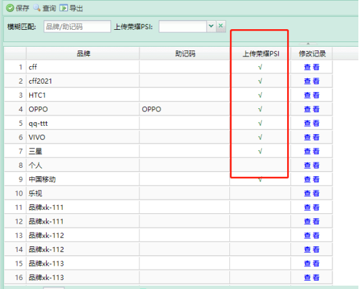
Task: Open 查看 link for VIVO row
Action: [312, 137]
